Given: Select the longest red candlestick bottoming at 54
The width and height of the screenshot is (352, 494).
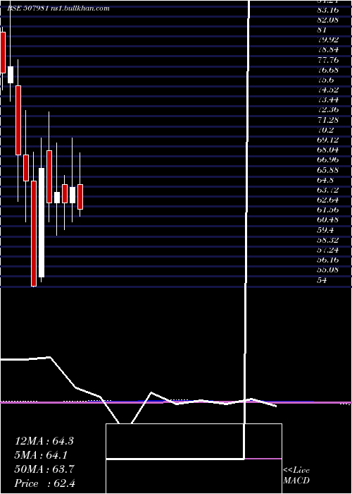Looking at the screenshot, I should [x=34, y=234].
